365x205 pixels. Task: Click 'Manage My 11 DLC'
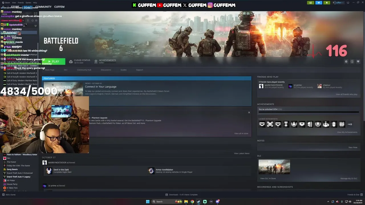349,179
